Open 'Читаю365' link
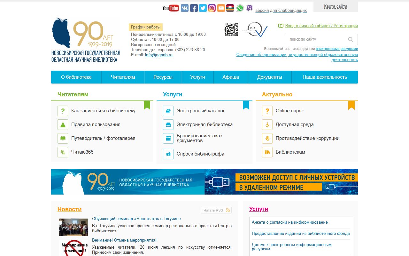The image size is (409, 256). [x=82, y=152]
